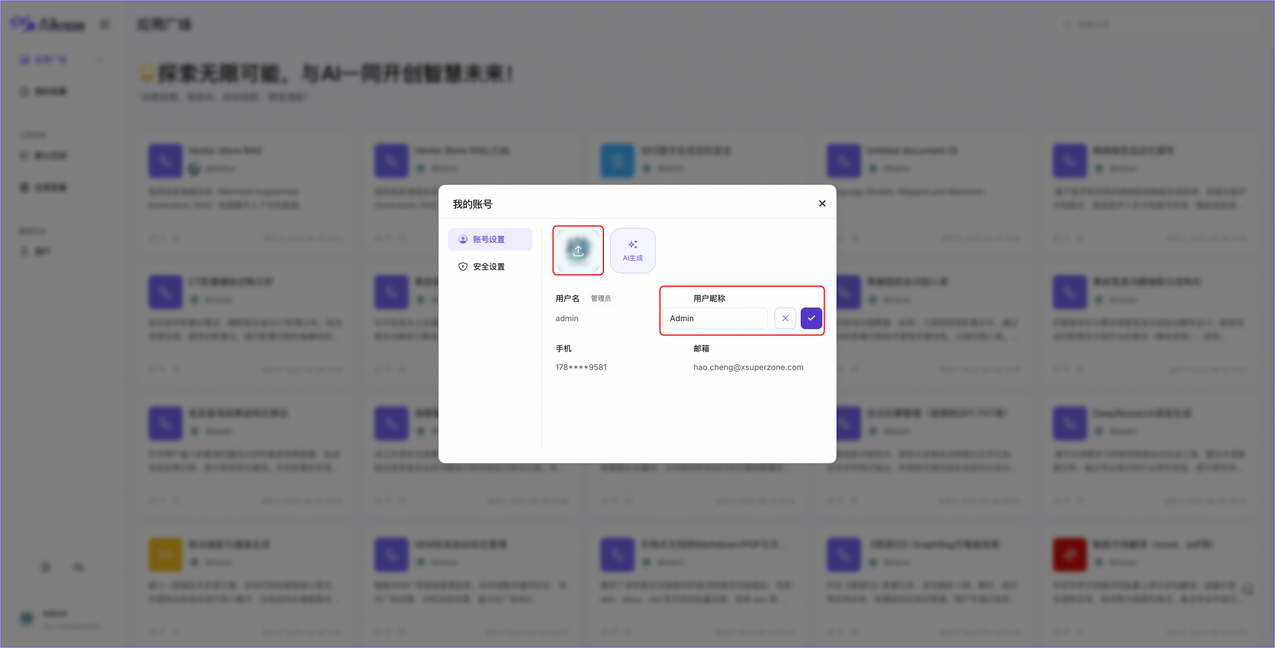The image size is (1275, 648).
Task: Click the email hao.cheng@xsuperzone.com
Action: (748, 367)
